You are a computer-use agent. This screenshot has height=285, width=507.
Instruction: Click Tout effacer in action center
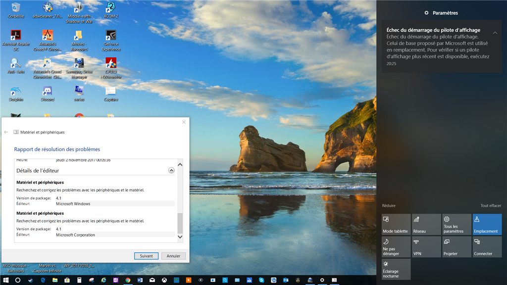[491, 205]
